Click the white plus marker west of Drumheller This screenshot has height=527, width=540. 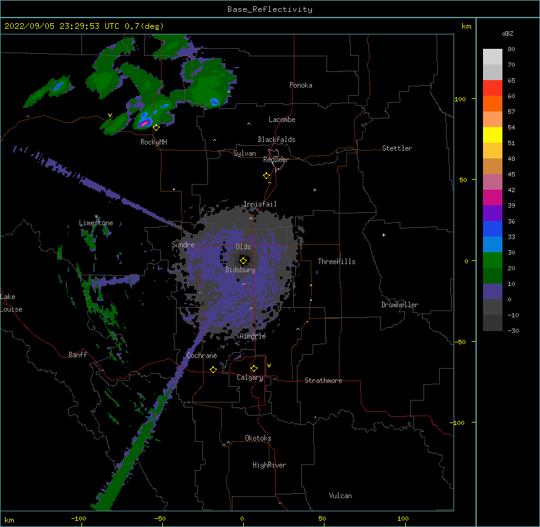383,235
